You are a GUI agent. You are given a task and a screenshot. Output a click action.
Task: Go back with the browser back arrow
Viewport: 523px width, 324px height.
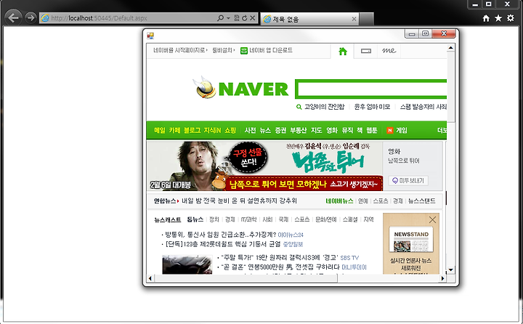point(13,17)
